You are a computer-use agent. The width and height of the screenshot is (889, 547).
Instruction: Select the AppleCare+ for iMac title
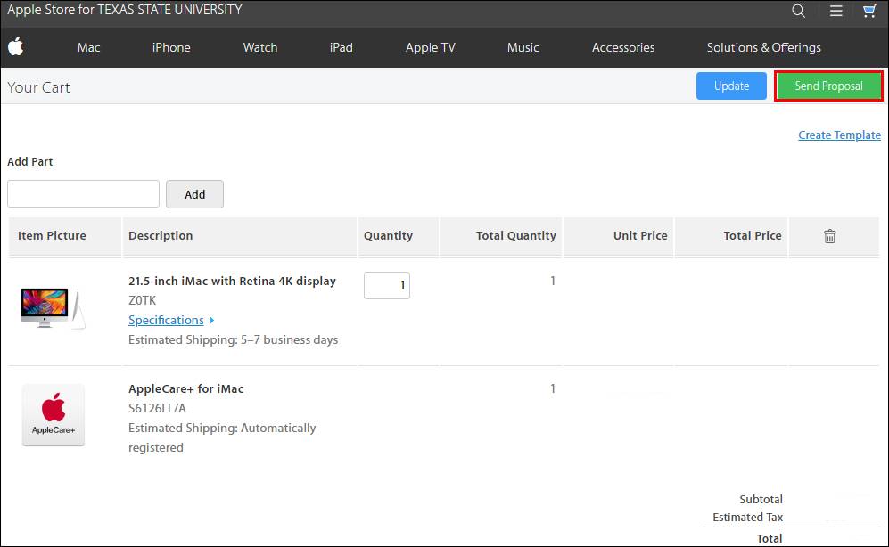point(186,389)
